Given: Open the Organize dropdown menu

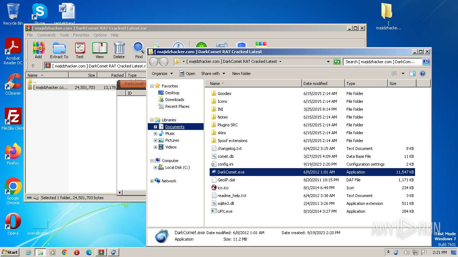Looking at the screenshot, I should (x=162, y=74).
